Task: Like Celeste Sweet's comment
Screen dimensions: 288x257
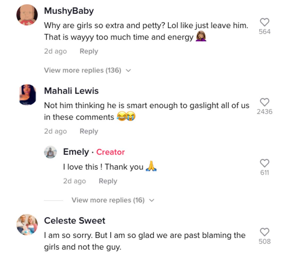Action: 265,232
